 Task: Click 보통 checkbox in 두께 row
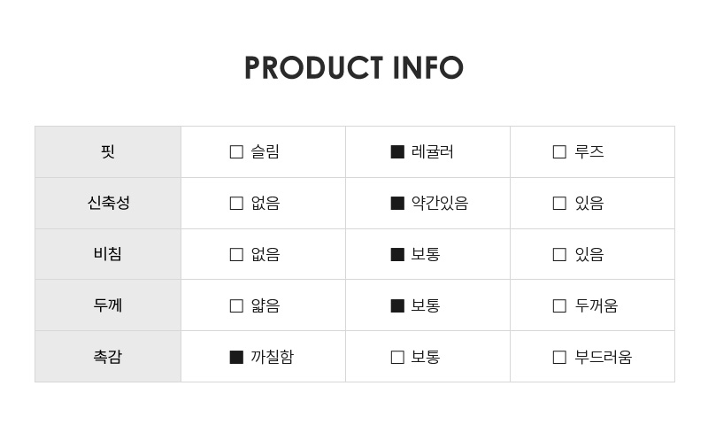pos(397,305)
